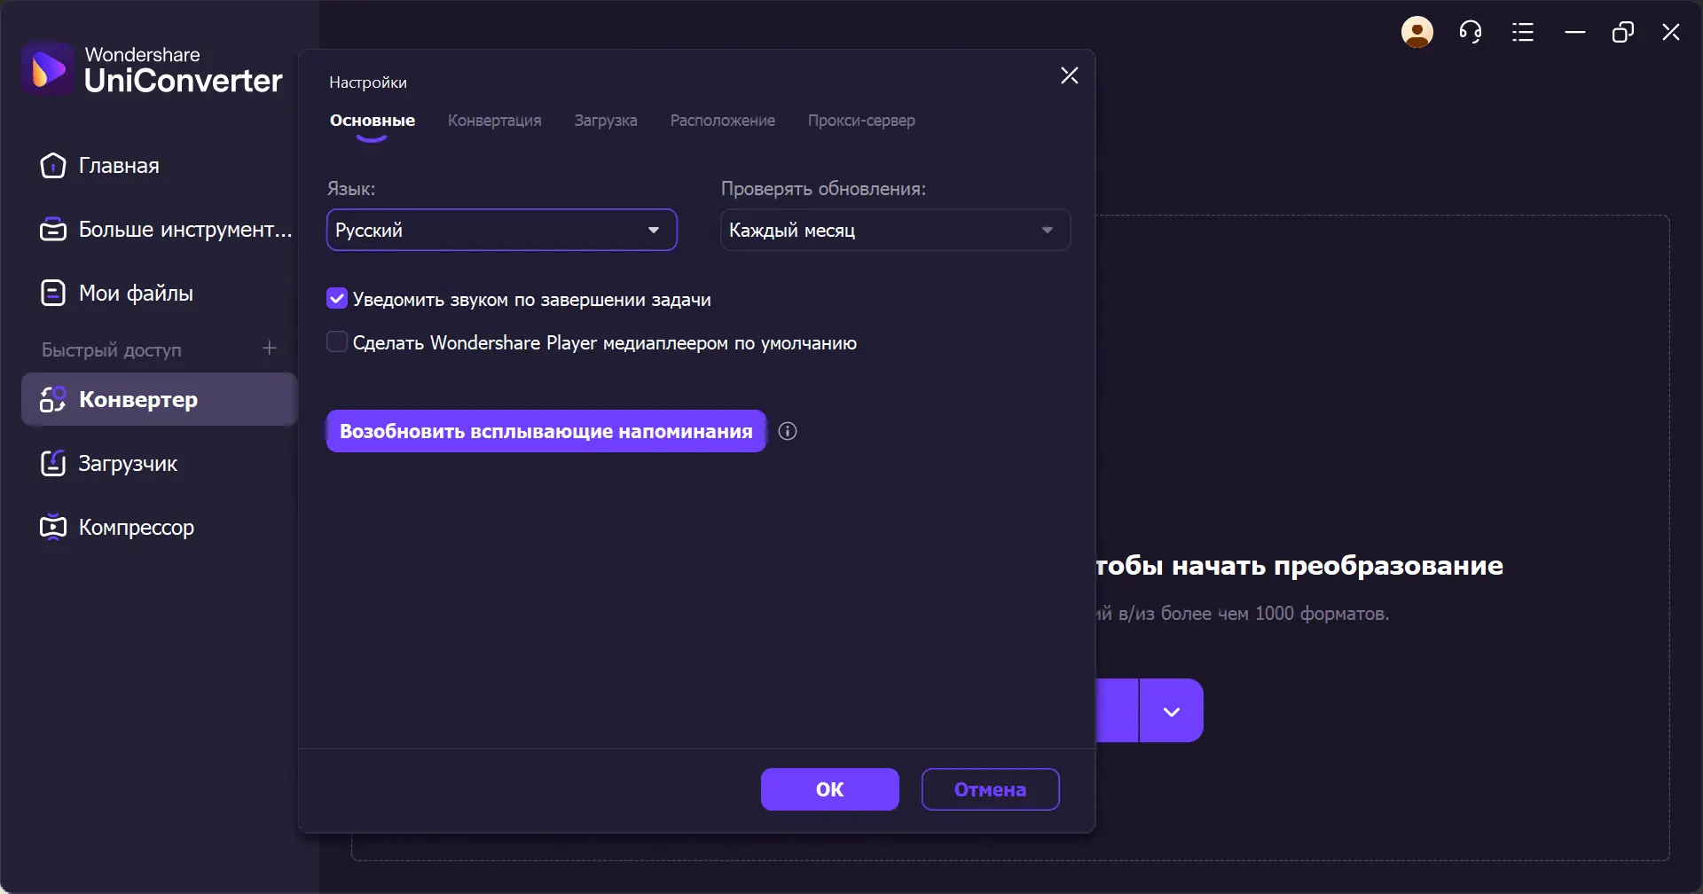Enable Сделать Wondershare Player медиаплеером по умолчанию
Viewport: 1703px width, 894px height.
(337, 342)
